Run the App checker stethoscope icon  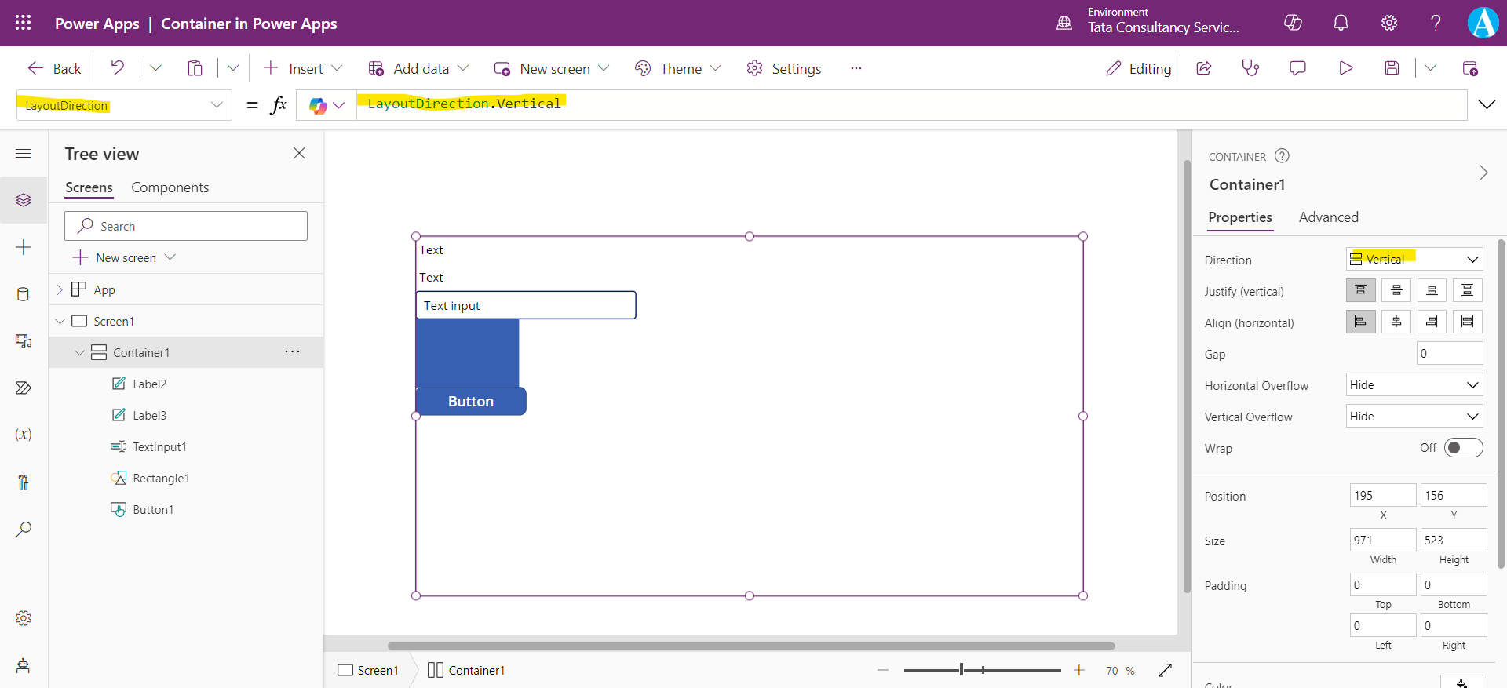click(1250, 68)
